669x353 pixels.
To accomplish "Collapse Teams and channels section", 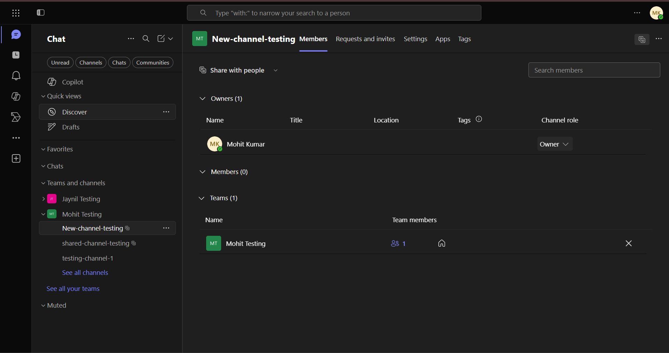I will click(43, 183).
